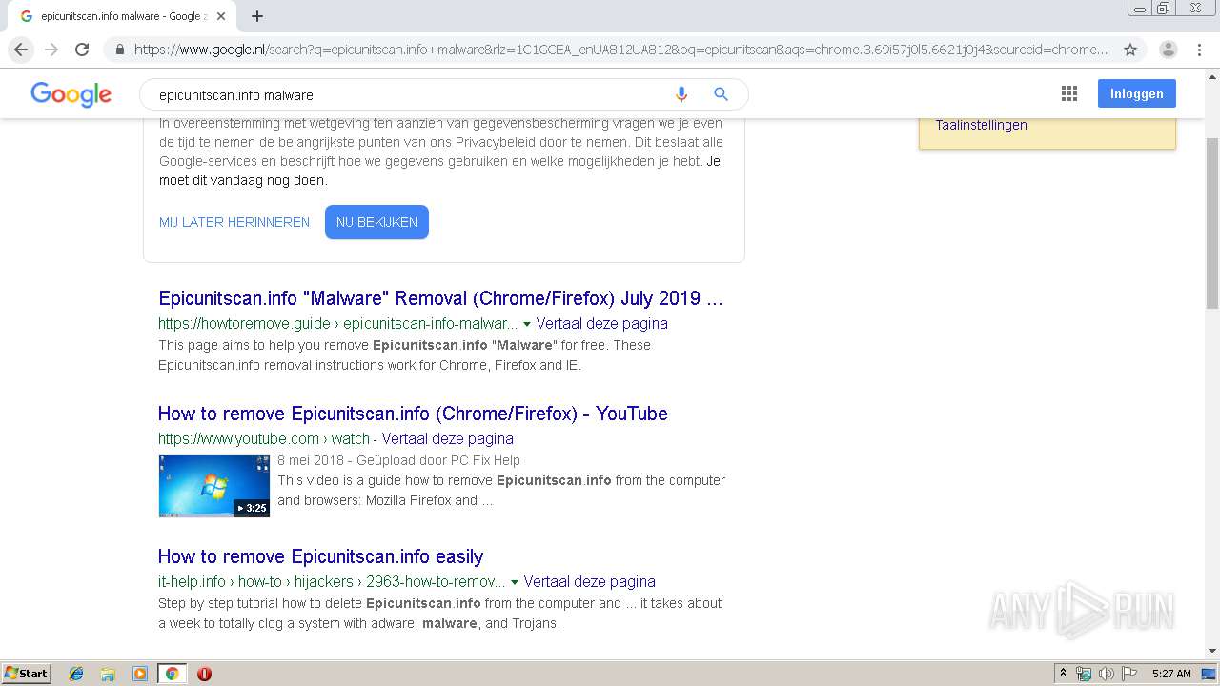1220x686 pixels.
Task: Click the browser forward arrow
Action: [51, 50]
